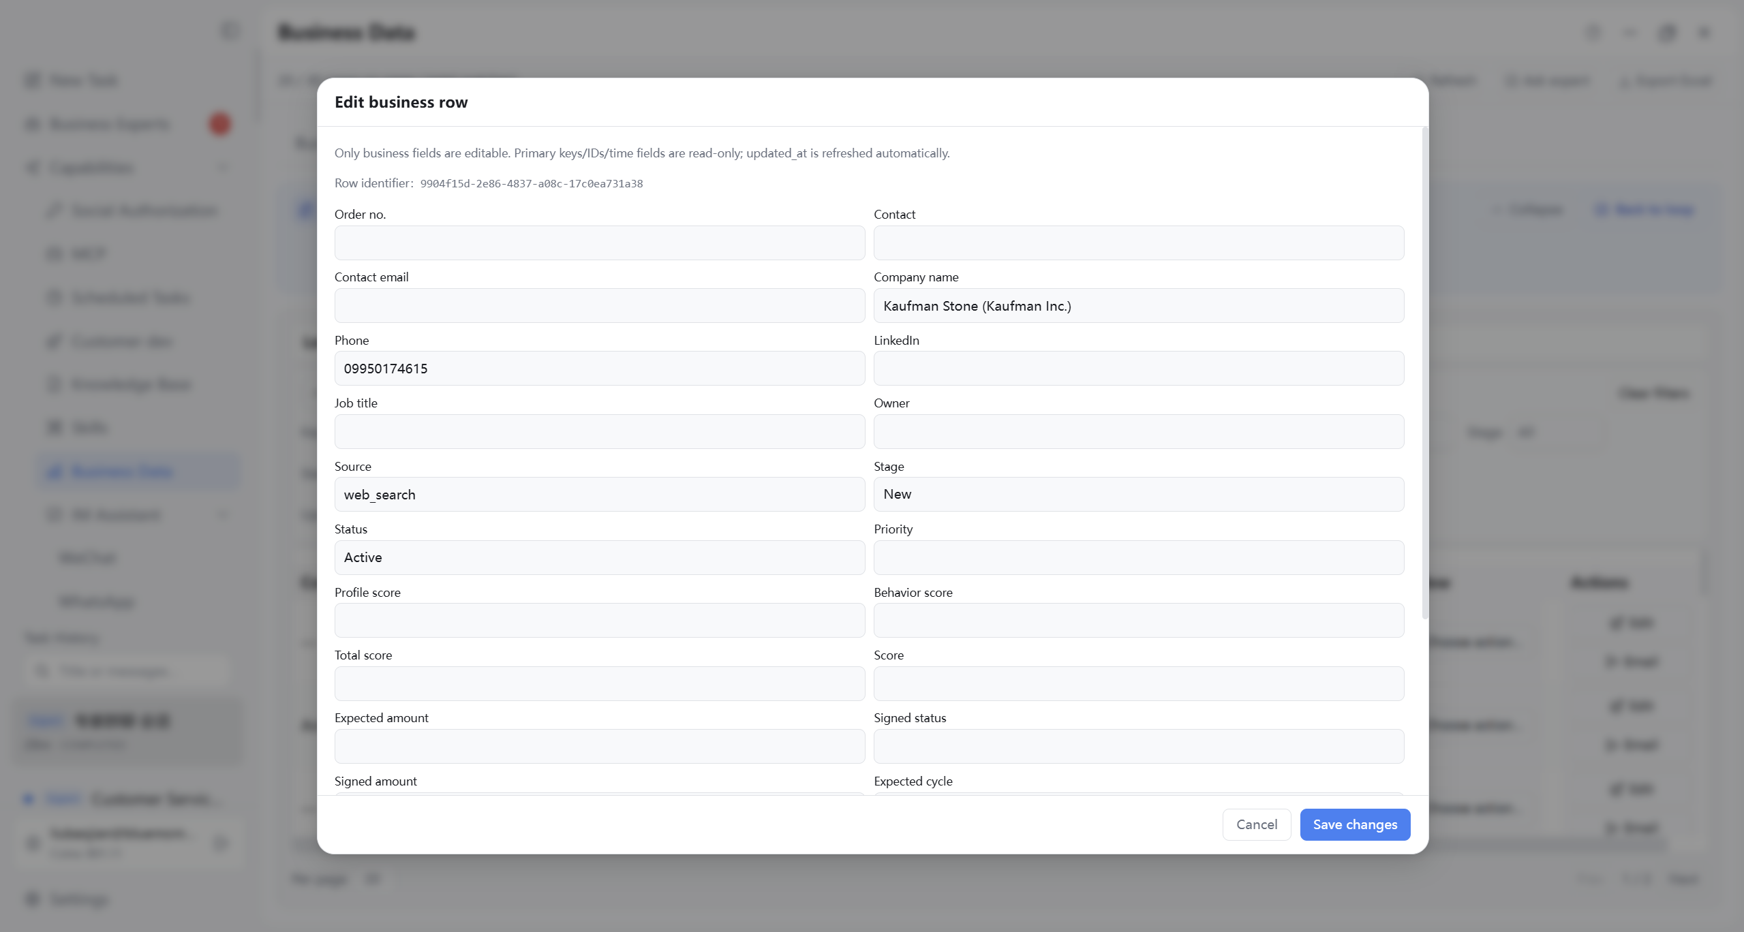Select the Contact input field
This screenshot has width=1744, height=932.
point(1139,243)
